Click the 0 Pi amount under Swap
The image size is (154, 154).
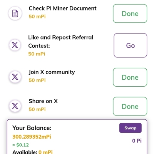coord(137,141)
